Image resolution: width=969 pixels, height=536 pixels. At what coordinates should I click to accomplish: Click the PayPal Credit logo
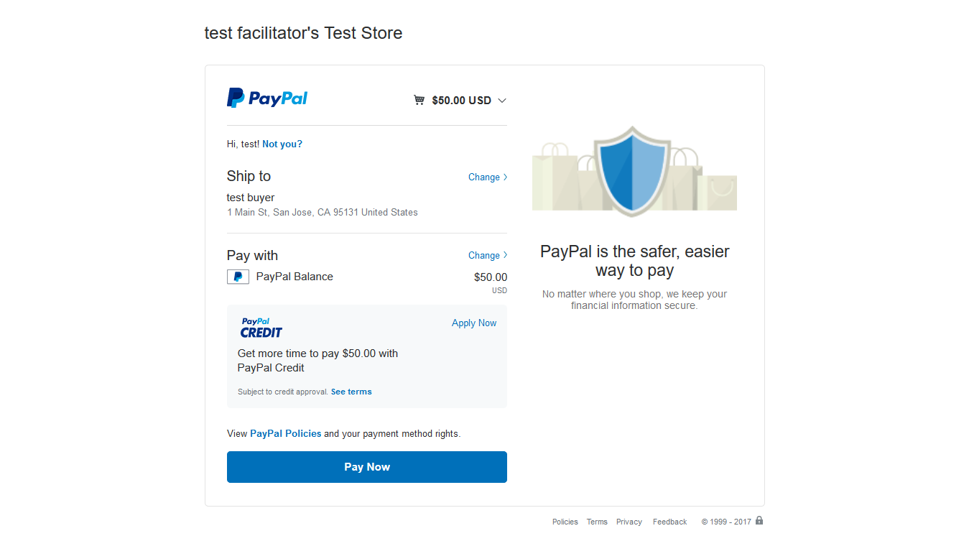tap(261, 327)
